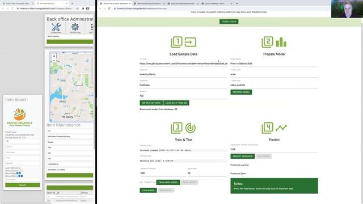Switch to the raw.githubusercontent tab

[x=183, y=3]
